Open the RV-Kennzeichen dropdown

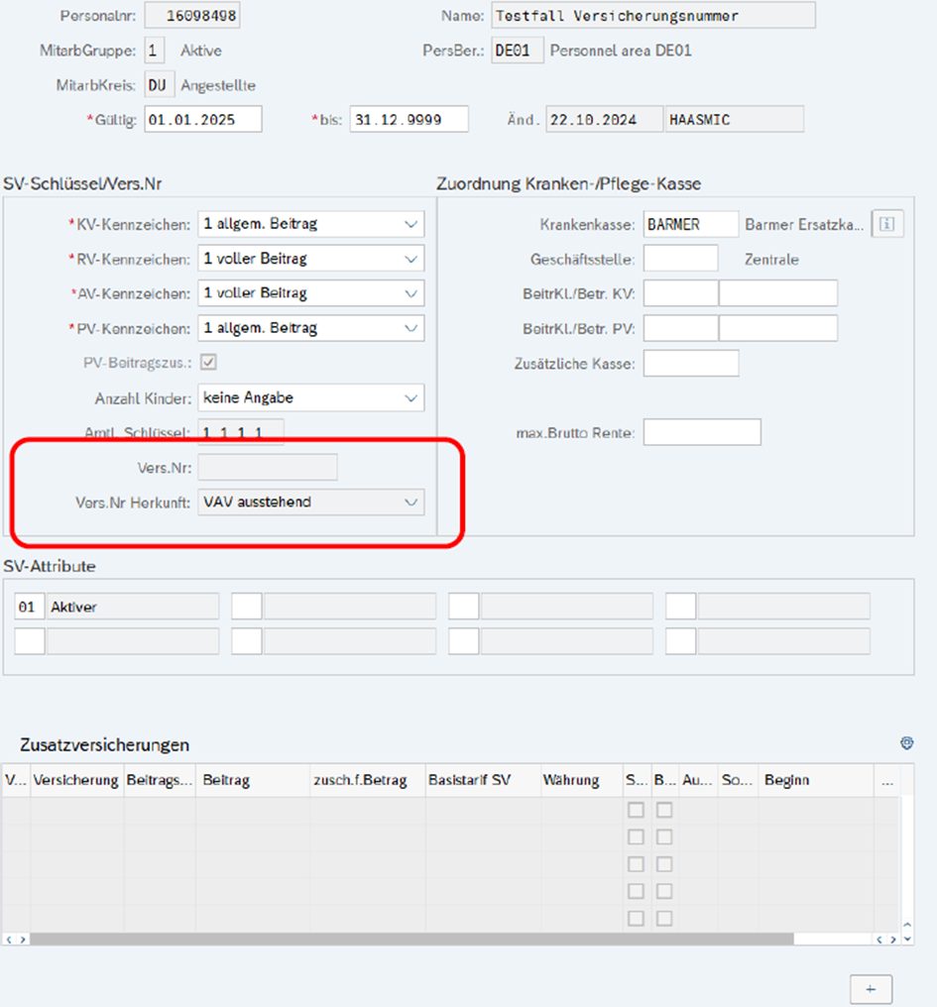pyautogui.click(x=410, y=260)
